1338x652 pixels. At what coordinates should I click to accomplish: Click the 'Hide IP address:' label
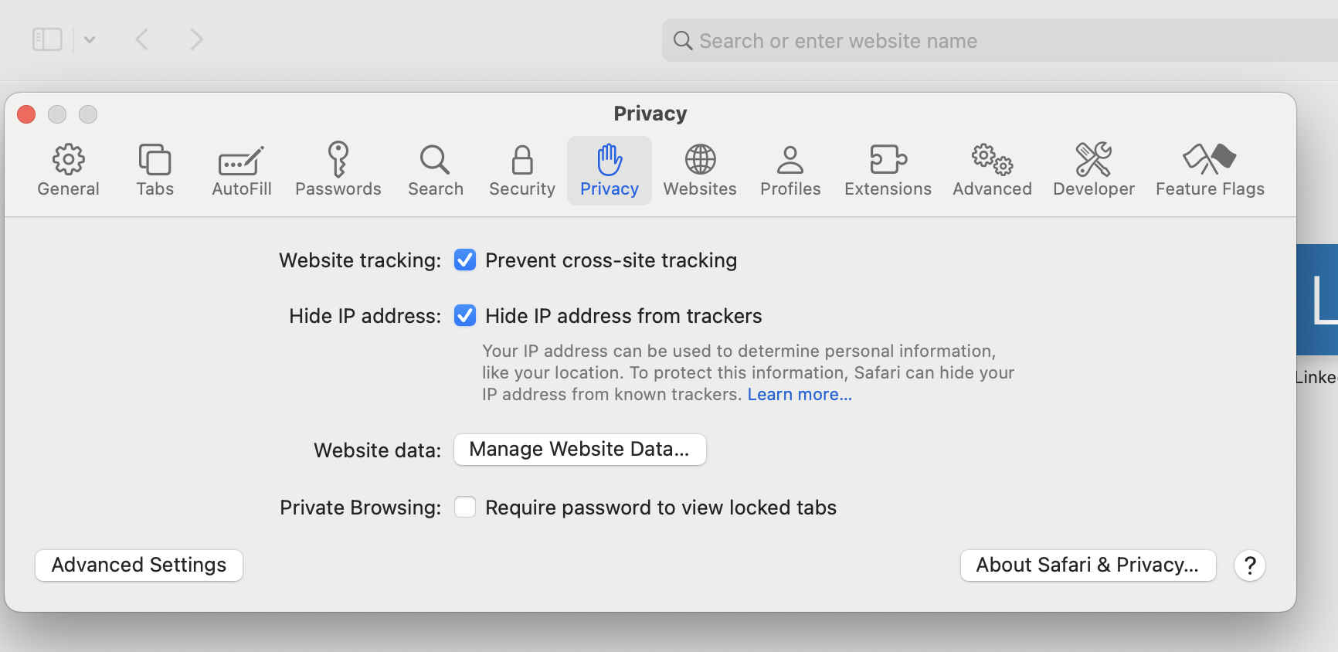(365, 316)
